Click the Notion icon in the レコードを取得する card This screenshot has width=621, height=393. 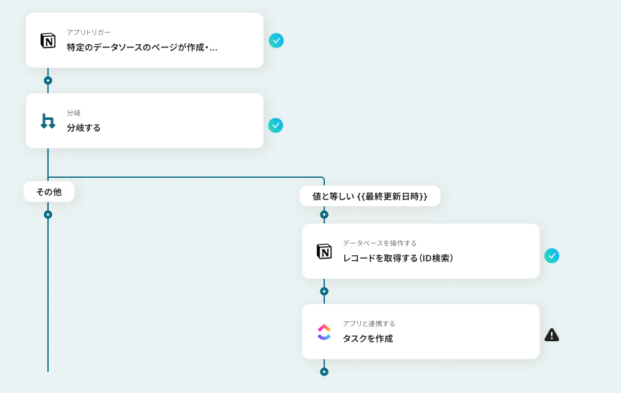pyautogui.click(x=324, y=251)
